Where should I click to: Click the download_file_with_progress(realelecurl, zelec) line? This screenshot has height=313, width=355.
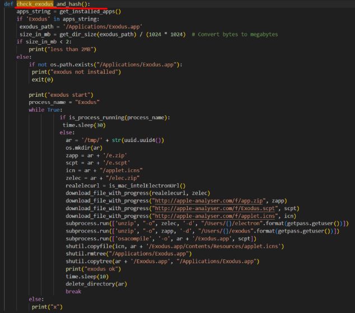click(138, 193)
